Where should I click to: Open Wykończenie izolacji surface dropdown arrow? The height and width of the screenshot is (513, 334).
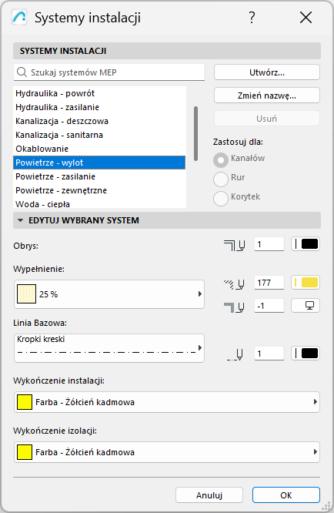[315, 452]
